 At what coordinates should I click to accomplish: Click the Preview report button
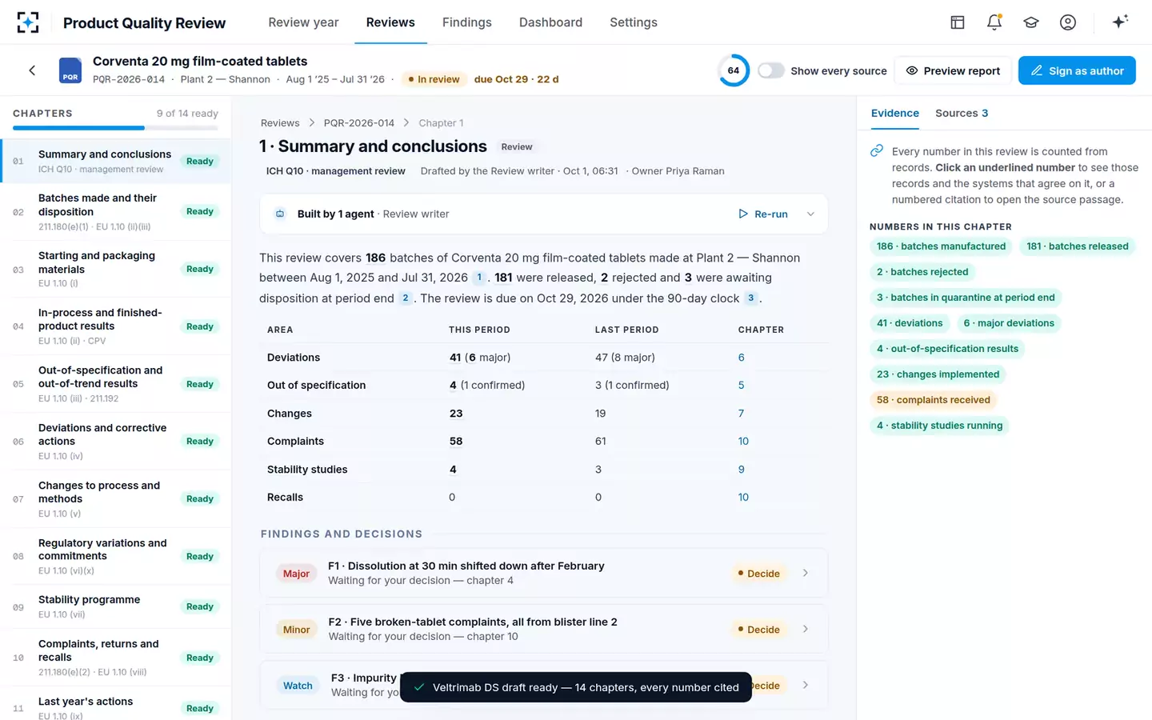point(953,70)
